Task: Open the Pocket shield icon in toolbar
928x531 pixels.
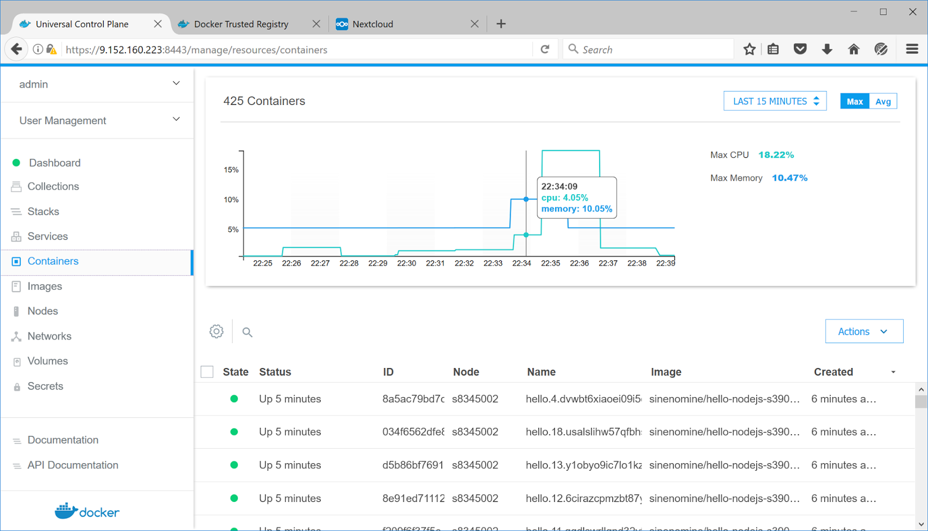Action: 800,49
